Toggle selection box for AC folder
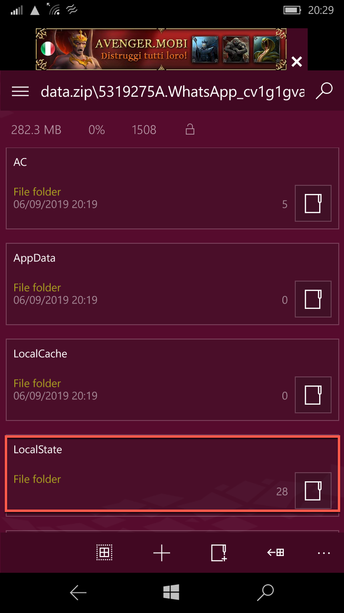Screen dimensions: 344x613 pyautogui.click(x=313, y=203)
